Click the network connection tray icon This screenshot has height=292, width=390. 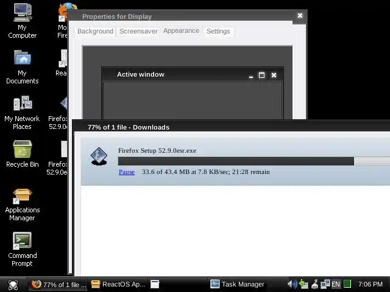pyautogui.click(x=325, y=284)
